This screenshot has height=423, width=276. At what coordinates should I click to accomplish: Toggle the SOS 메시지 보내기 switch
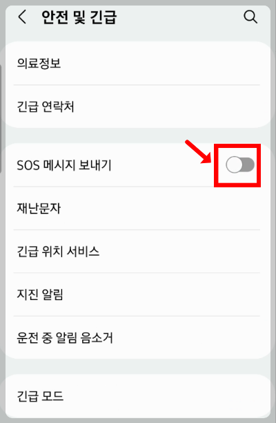tap(240, 164)
